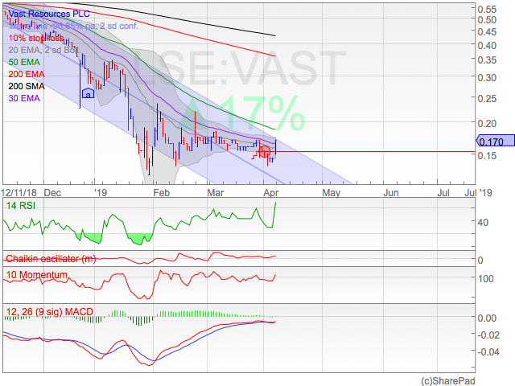This screenshot has height=386, width=515.
Task: Click the 0.25 price axis value
Action: pos(487,99)
